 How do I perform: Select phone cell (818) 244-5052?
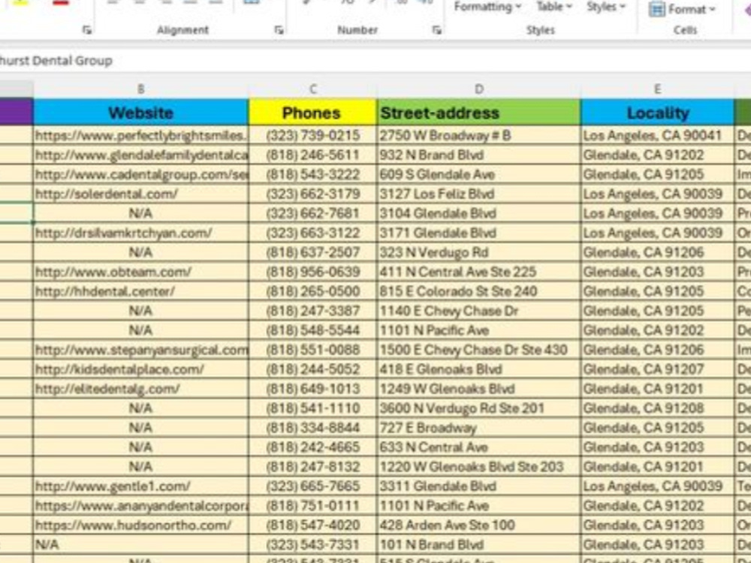[312, 369]
